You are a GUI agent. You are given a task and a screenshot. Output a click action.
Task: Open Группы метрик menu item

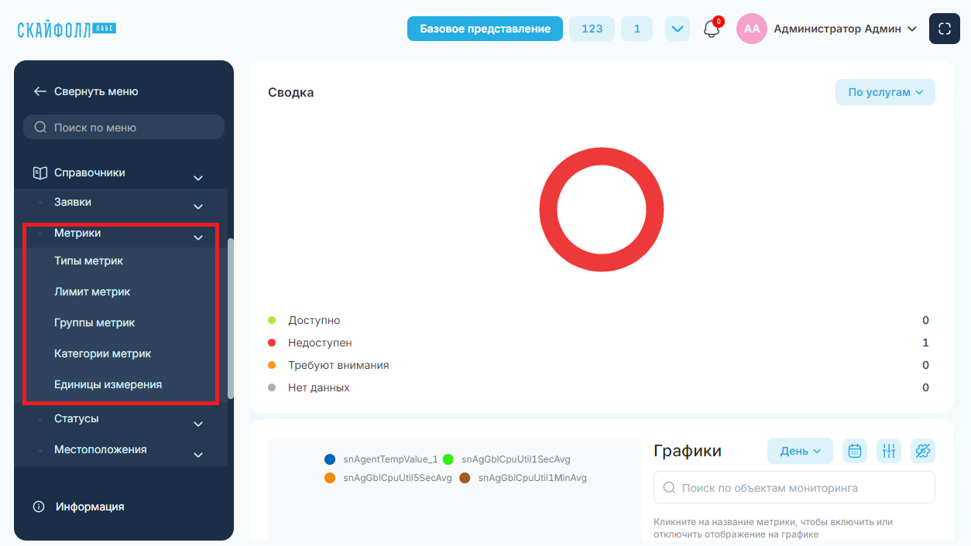pyautogui.click(x=94, y=322)
